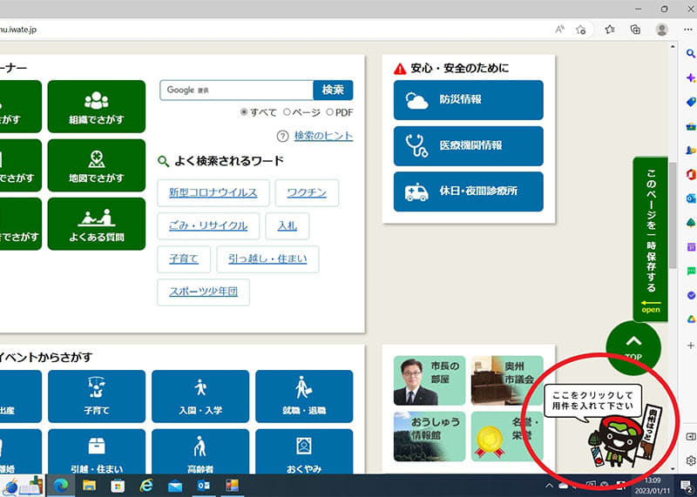Click the 地図でさがす map icon tile
Viewport: 697px width, 497px height.
[96, 165]
